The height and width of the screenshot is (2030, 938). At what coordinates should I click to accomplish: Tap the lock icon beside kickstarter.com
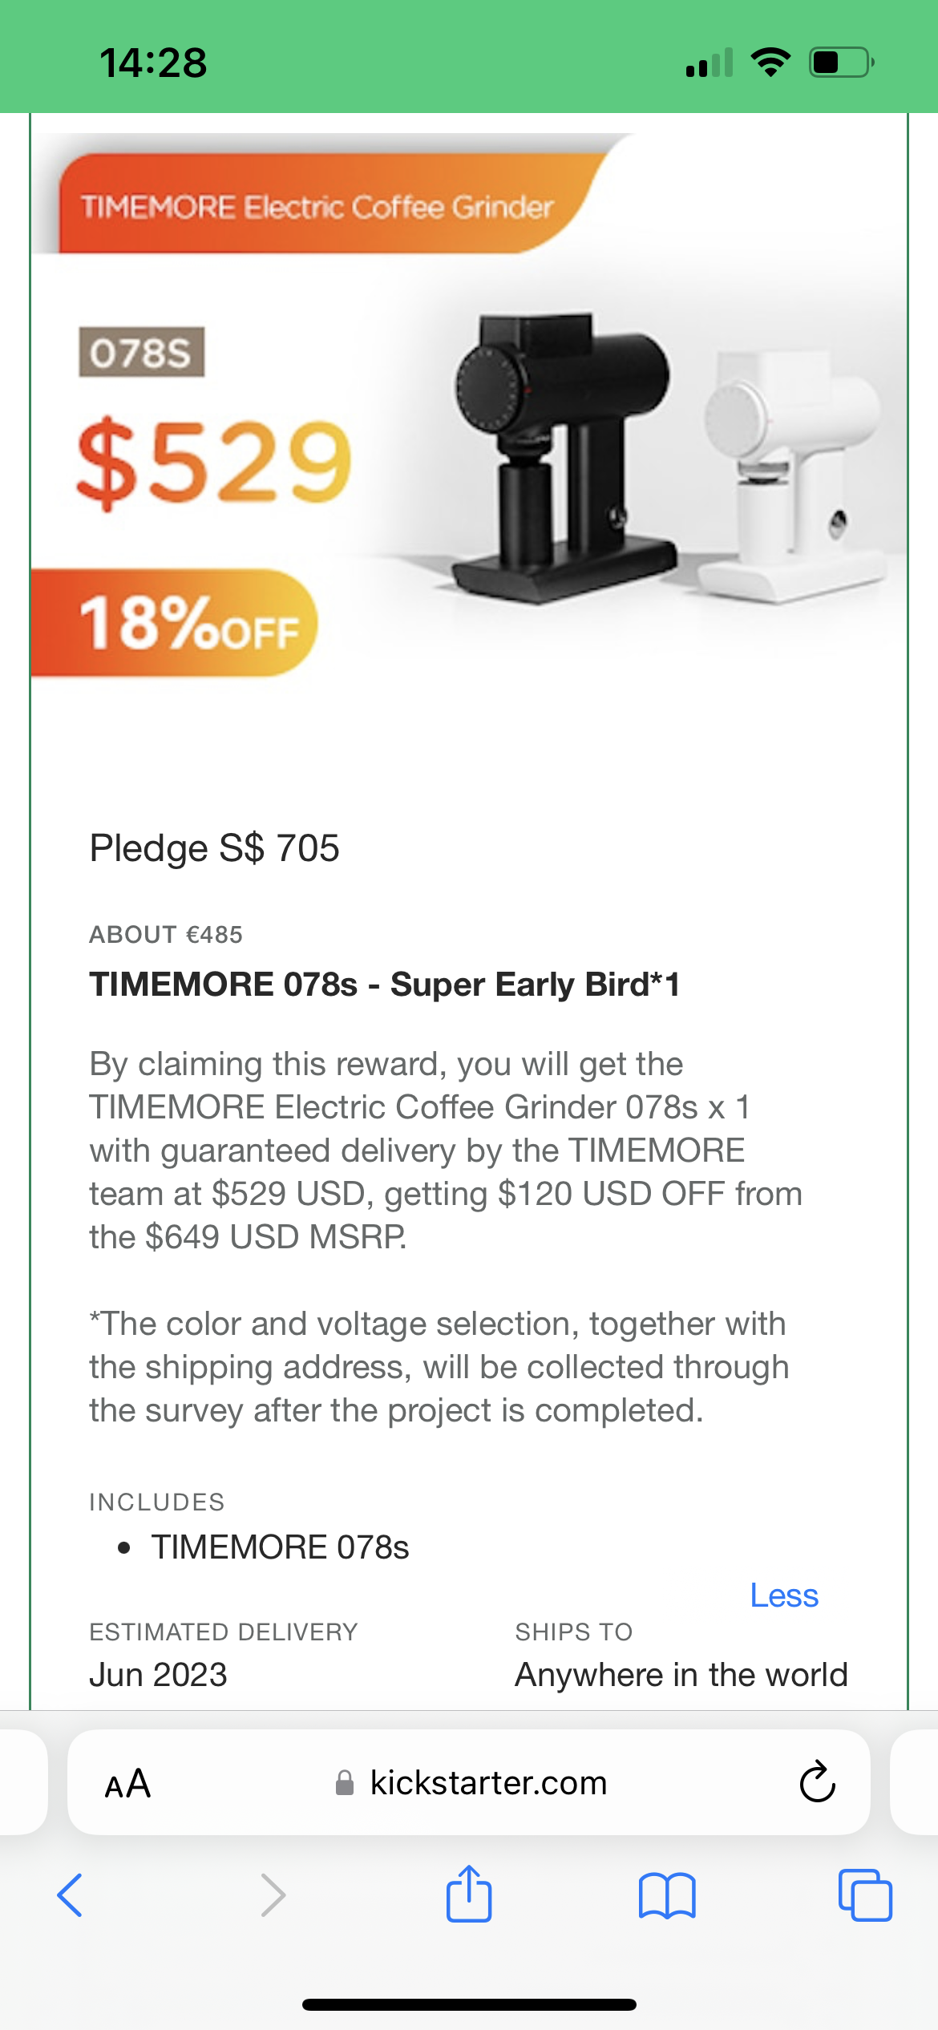coord(345,1783)
